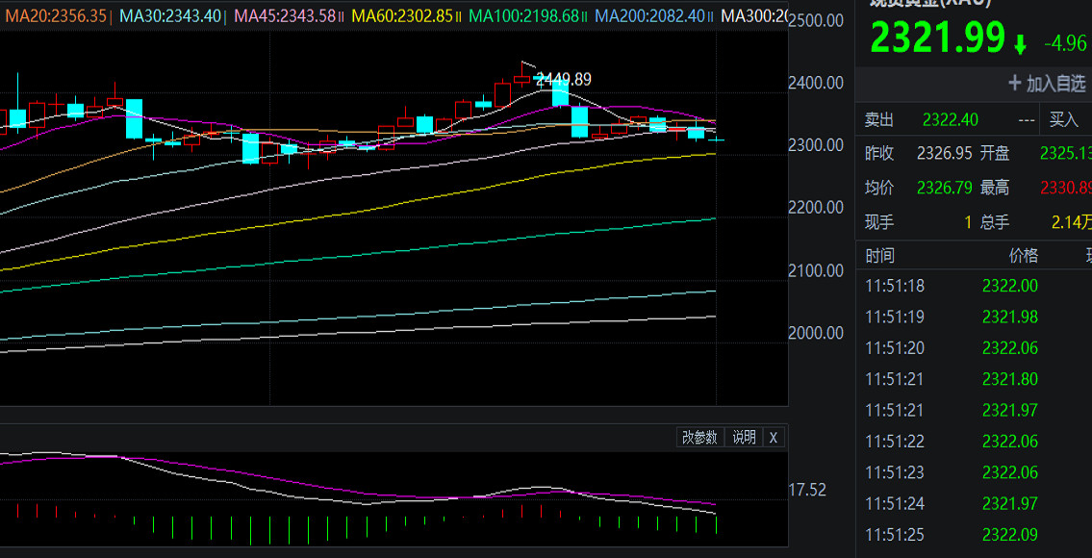
Task: Click the 卖出 sell label
Action: [878, 120]
